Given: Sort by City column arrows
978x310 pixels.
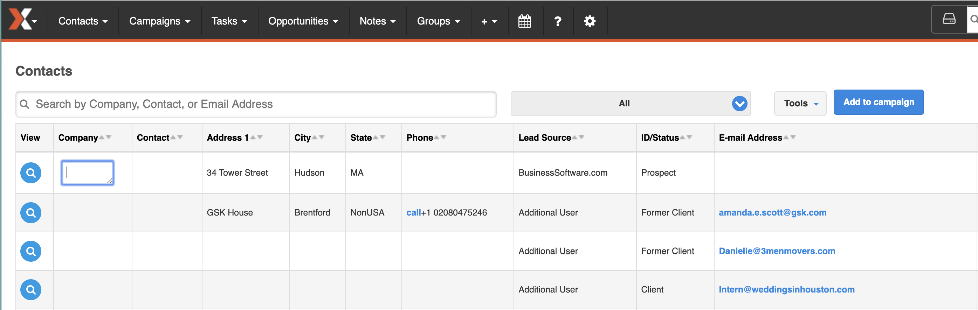Looking at the screenshot, I should pyautogui.click(x=318, y=138).
